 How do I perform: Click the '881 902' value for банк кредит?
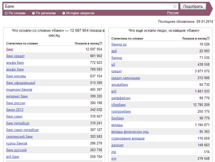(96, 56)
